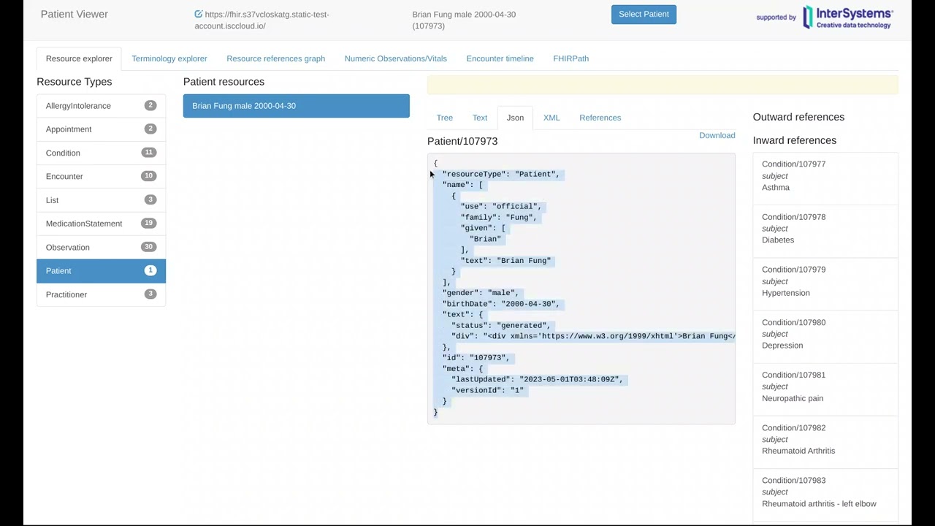Click the "family": "Fung" JSON line
Image resolution: width=935 pixels, height=526 pixels.
point(498,217)
